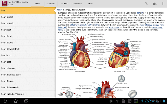Tap the Wi-Fi signal indicator
Image resolution: width=167 pixels, height=104 pixels.
153,101
